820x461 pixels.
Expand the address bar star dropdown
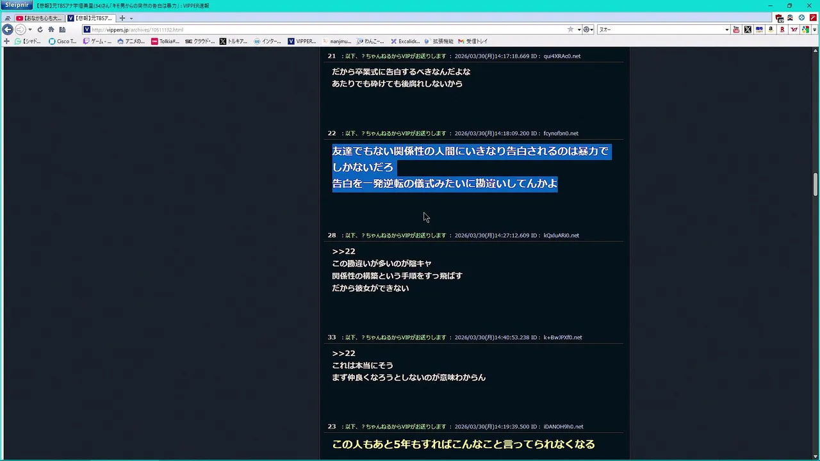click(579, 29)
